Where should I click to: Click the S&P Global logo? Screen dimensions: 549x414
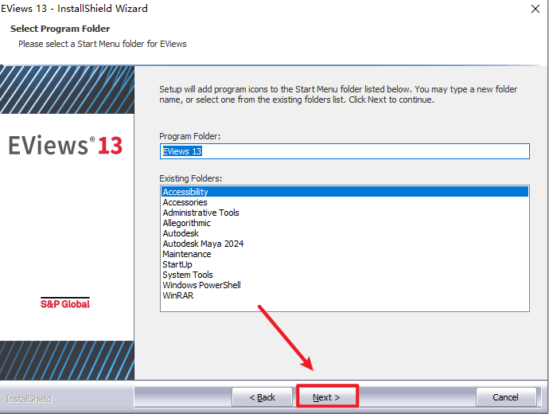65,303
